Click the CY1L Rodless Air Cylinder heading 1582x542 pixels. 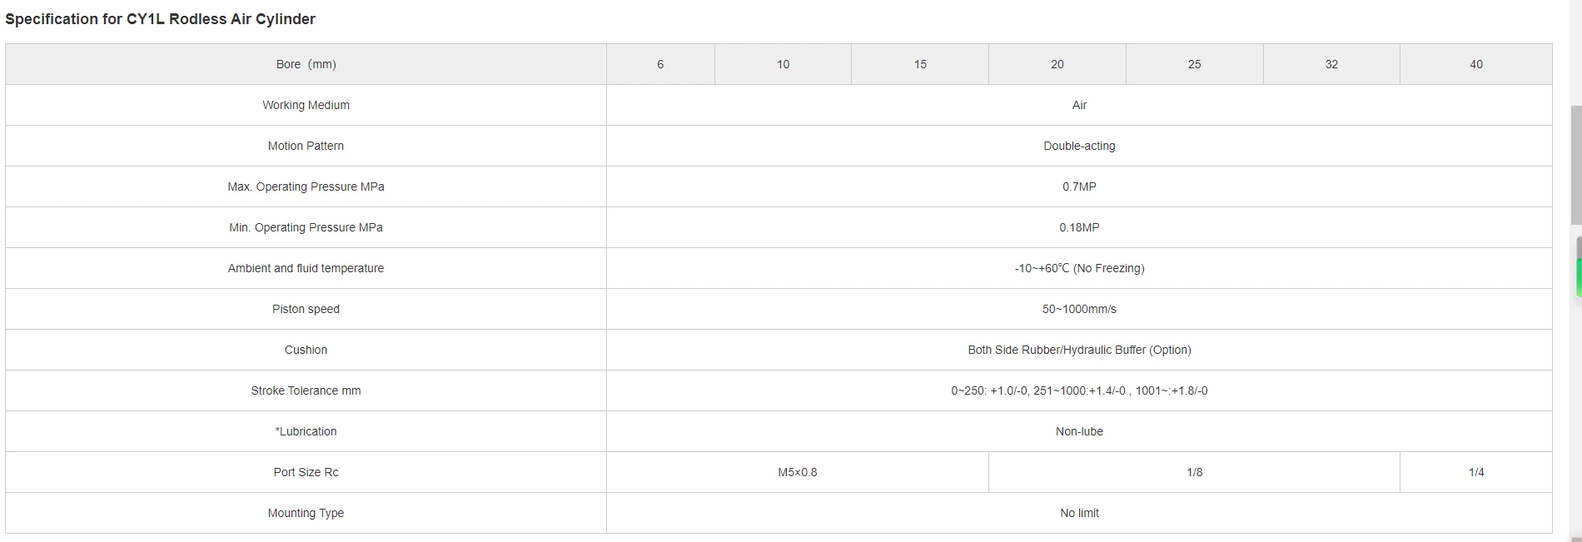(x=160, y=19)
